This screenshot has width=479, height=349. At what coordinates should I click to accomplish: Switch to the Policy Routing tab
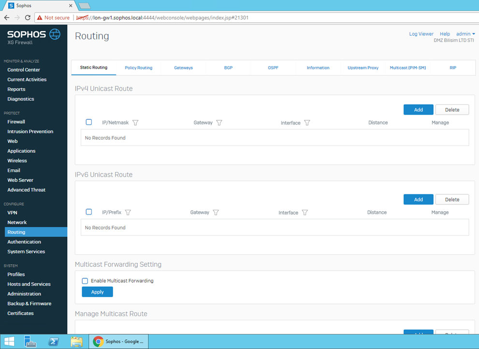(x=138, y=68)
